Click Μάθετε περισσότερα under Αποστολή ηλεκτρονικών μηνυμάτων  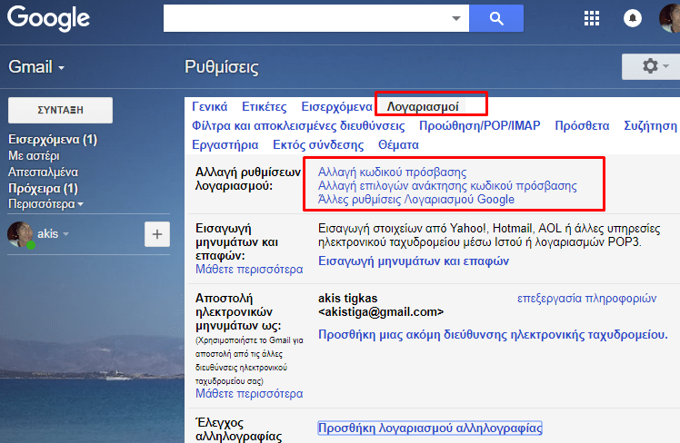point(249,394)
